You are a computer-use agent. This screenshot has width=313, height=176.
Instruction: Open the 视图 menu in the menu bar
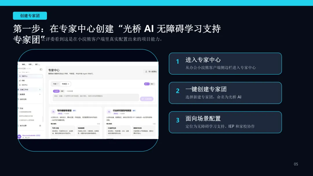click(30, 64)
